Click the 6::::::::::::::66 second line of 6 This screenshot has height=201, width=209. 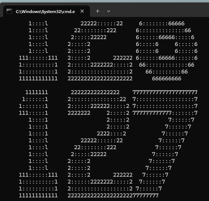pos(164,30)
